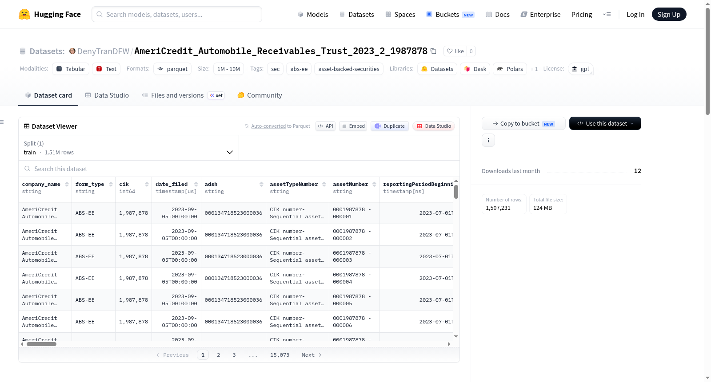This screenshot has width=711, height=382.
Task: Click the gpl license tag
Action: (x=580, y=69)
